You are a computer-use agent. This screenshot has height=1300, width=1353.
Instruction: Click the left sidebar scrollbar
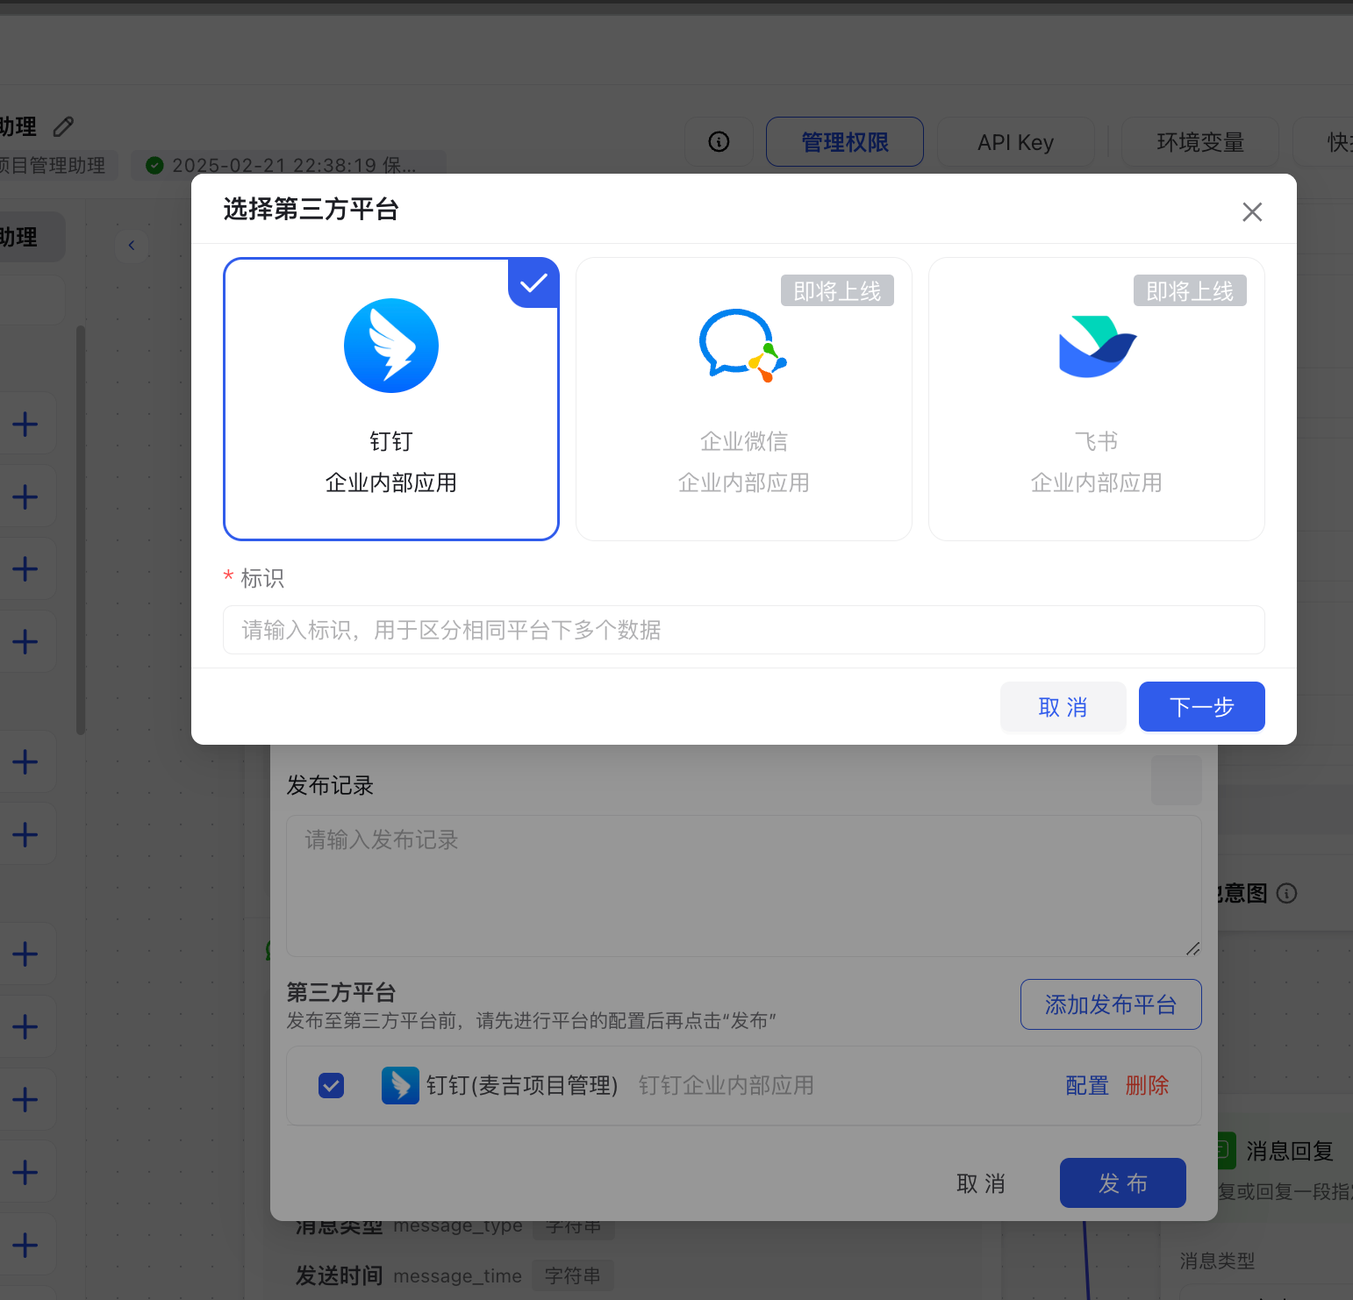(81, 530)
